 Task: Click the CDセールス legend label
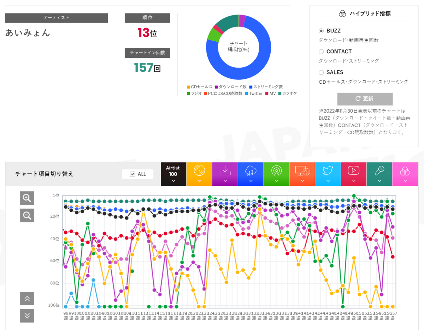(x=202, y=87)
